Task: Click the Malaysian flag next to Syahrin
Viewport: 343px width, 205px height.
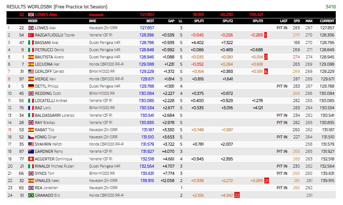Action: pos(31,144)
